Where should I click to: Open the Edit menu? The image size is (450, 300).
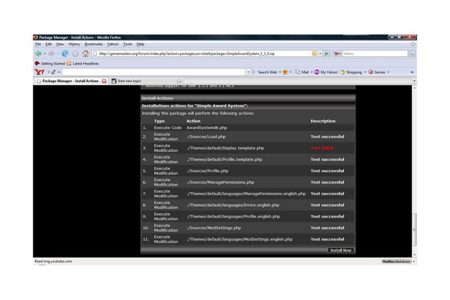(48, 44)
